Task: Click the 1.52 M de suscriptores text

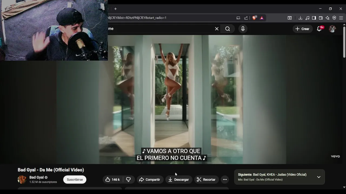Action: (43, 182)
